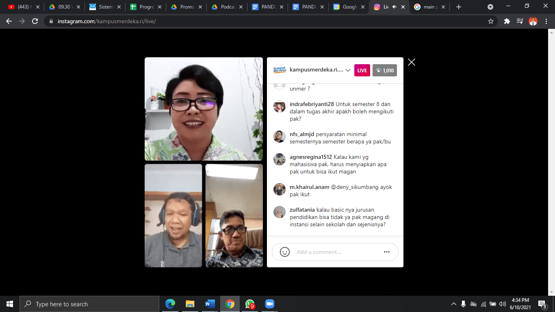Open Microsoft Word from the taskbar
Screen dimensions: 555x312
point(210,303)
